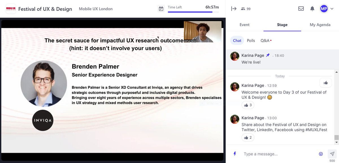Switch to the Event tab

pos(244,25)
